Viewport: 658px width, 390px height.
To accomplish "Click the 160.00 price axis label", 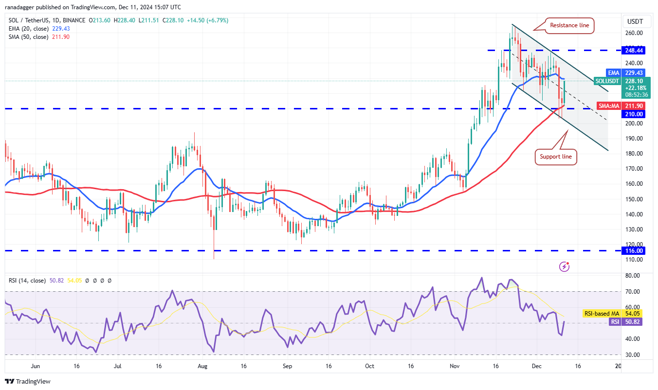I will [635, 184].
